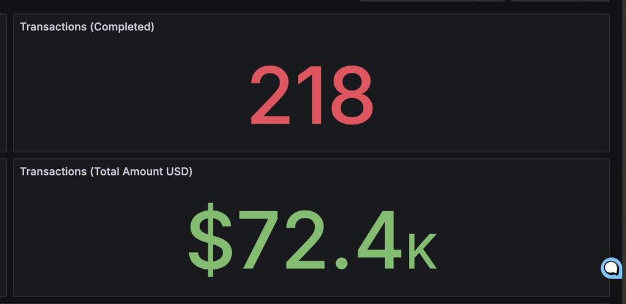
Task: Click the red 218 stat value
Action: tap(311, 95)
